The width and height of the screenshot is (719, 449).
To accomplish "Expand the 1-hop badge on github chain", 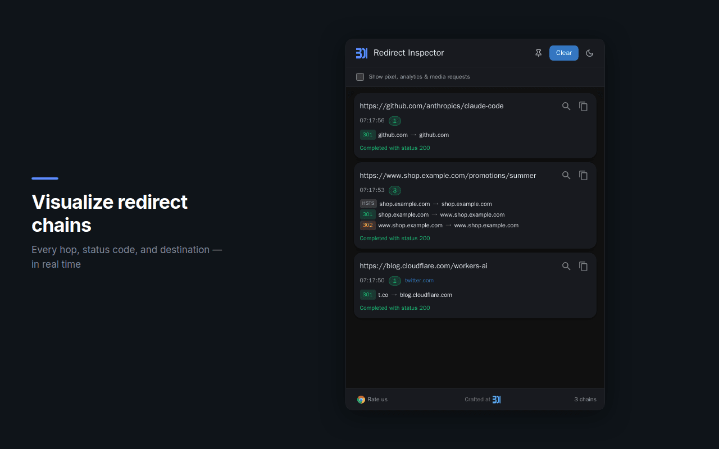I will (394, 121).
